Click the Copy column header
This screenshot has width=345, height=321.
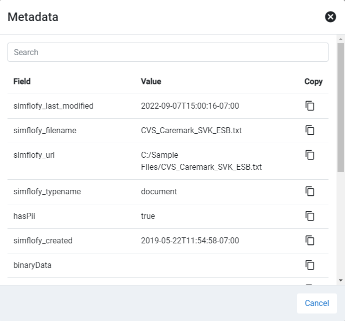313,81
